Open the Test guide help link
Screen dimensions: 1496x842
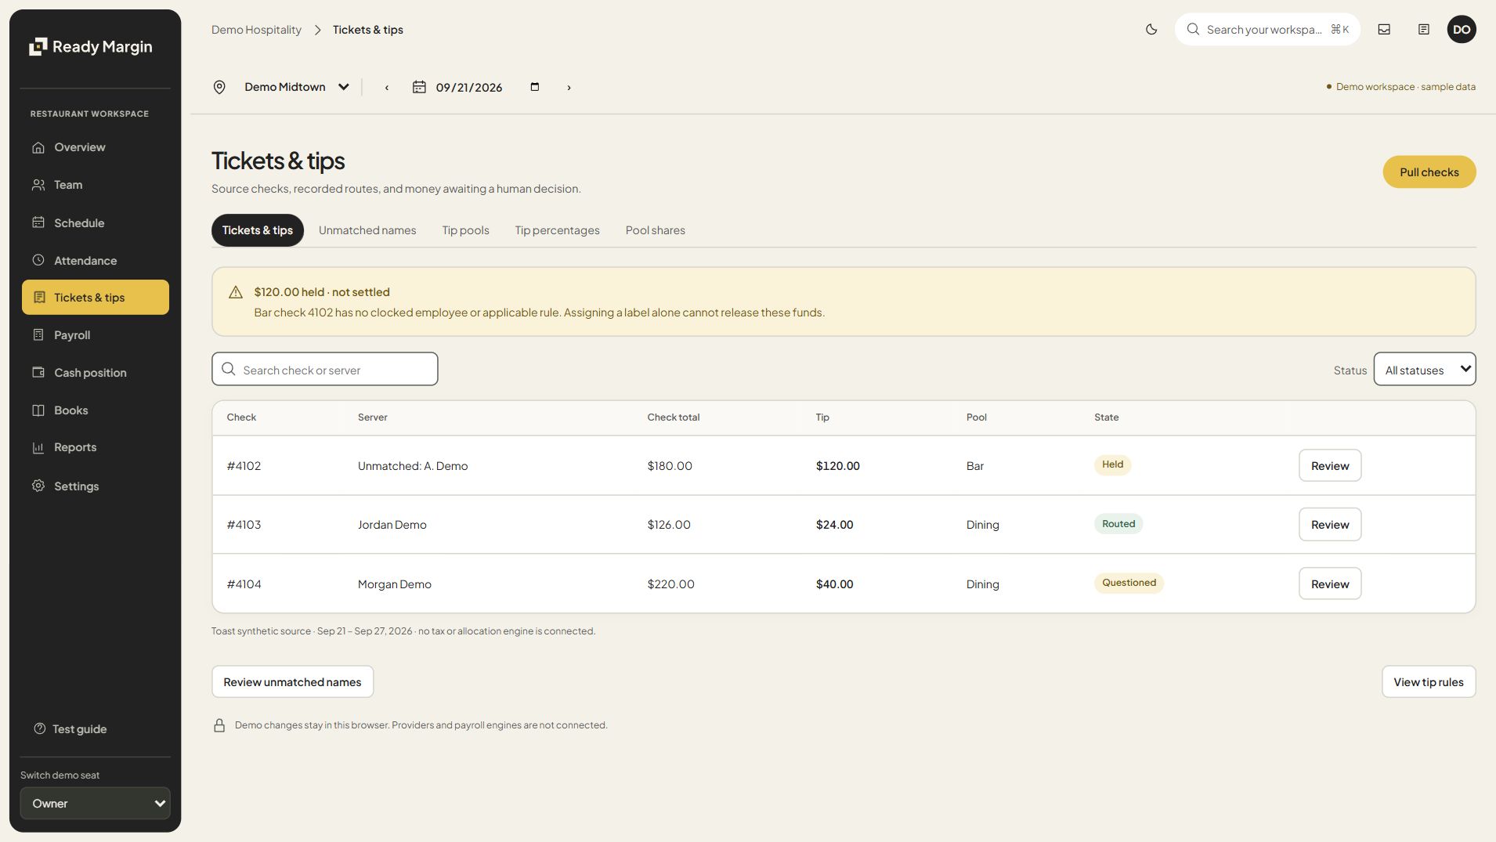point(70,728)
